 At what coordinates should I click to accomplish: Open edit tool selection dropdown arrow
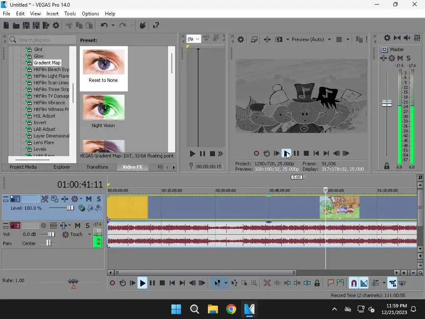pos(226,283)
